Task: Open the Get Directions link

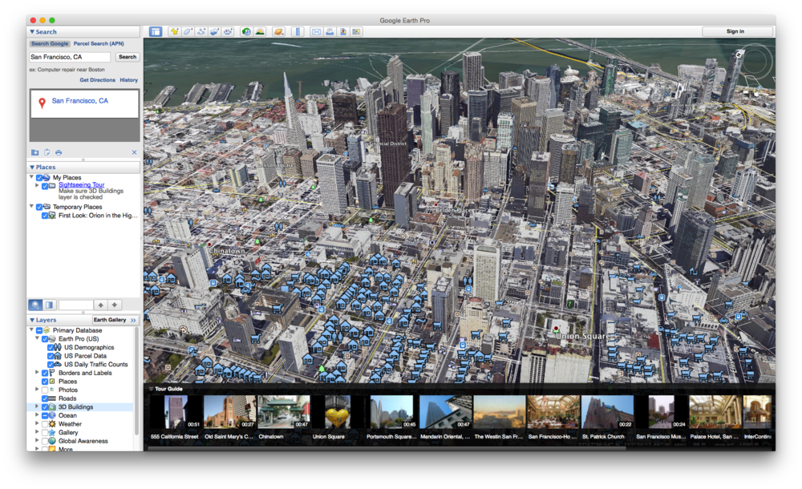Action: pyautogui.click(x=97, y=80)
